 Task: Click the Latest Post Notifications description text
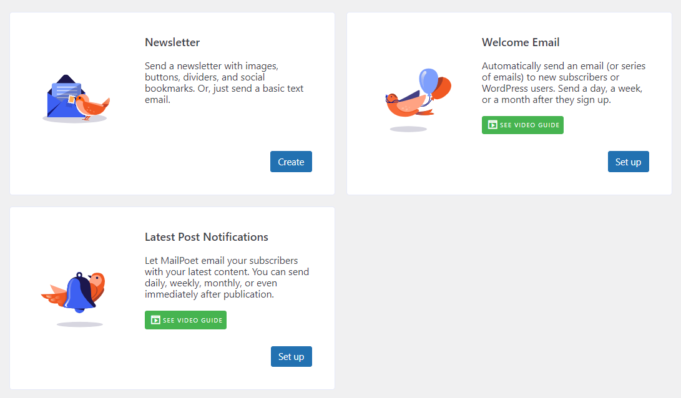click(227, 277)
